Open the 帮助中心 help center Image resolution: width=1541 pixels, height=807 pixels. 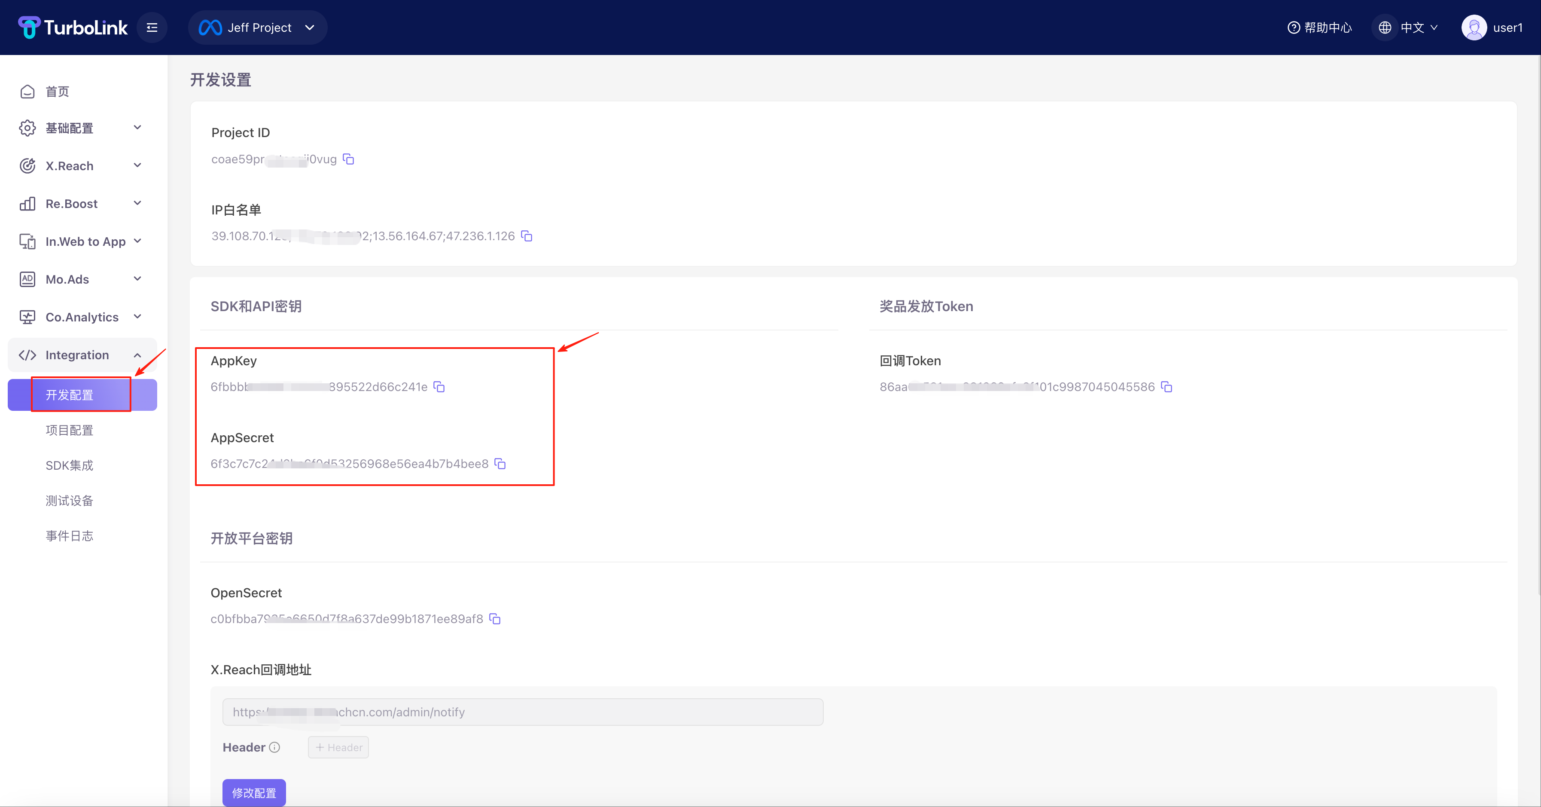tap(1320, 28)
